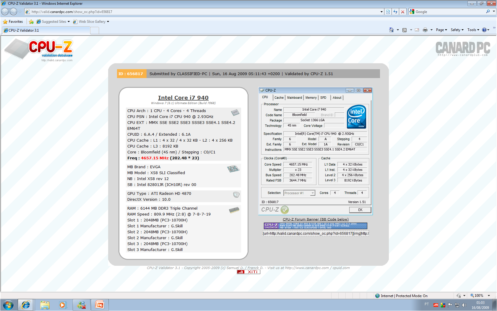Image resolution: width=497 pixels, height=311 pixels.
Task: Open the Processor #1 selection dropdown
Action: [299, 193]
